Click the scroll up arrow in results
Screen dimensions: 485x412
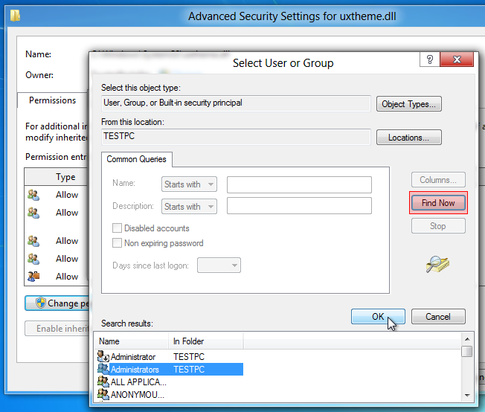point(467,339)
